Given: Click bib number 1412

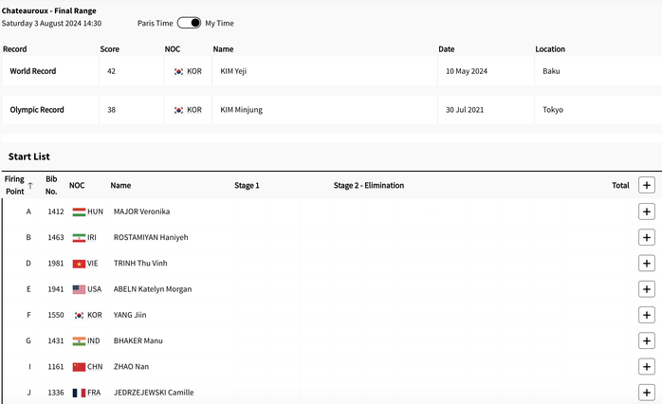Looking at the screenshot, I should [56, 211].
